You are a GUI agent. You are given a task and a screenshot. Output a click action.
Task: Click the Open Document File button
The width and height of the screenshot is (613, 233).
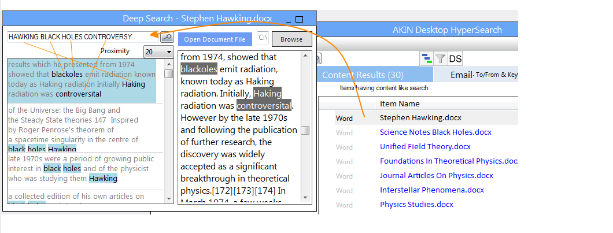(215, 39)
